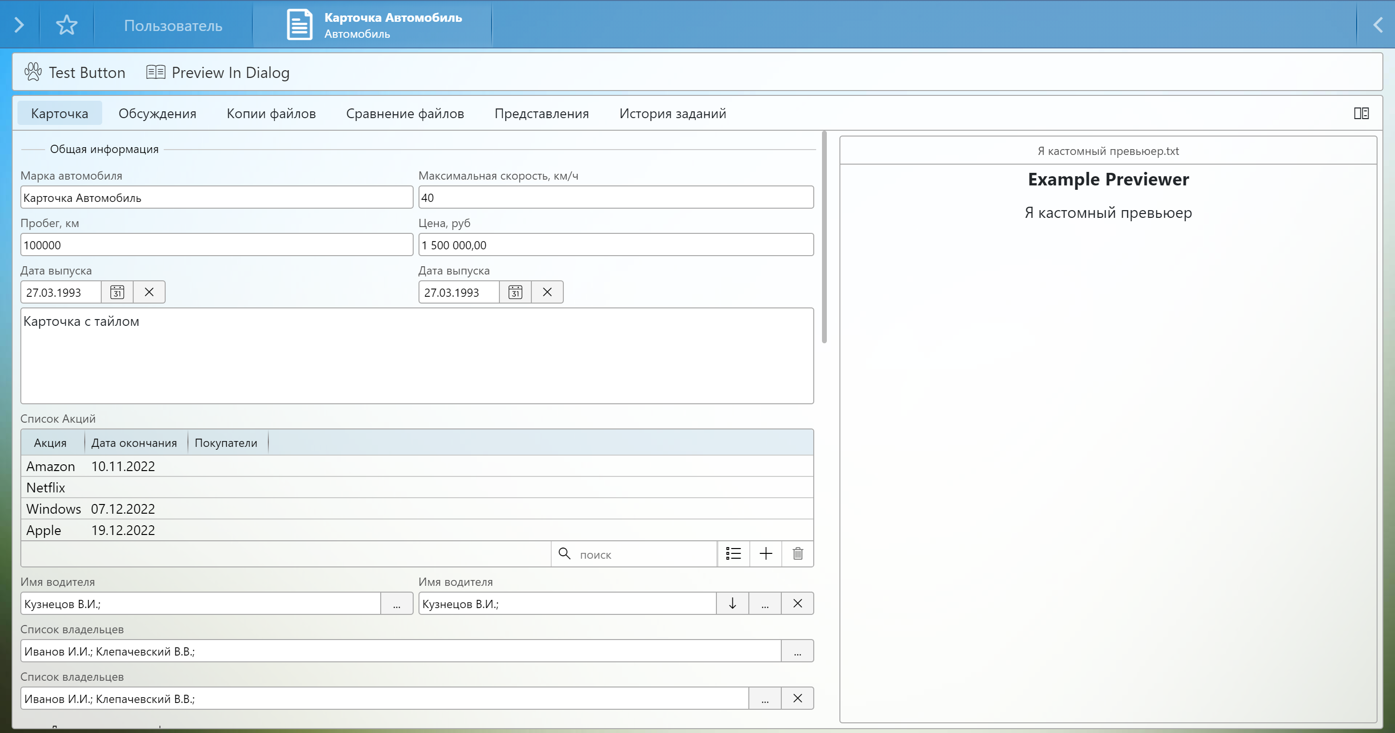
Task: Add new row to Список Акций
Action: point(765,554)
